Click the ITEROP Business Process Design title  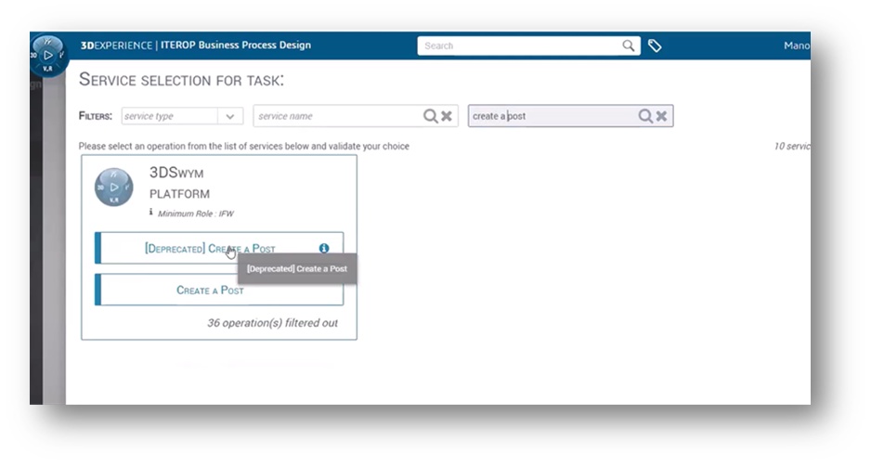click(236, 45)
